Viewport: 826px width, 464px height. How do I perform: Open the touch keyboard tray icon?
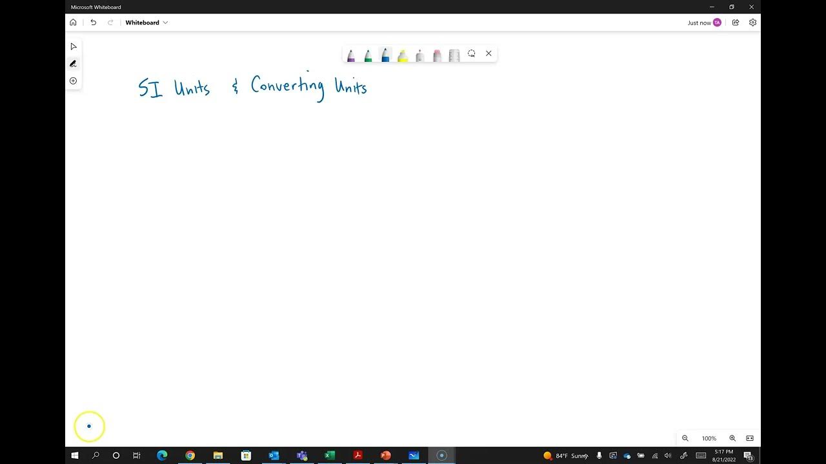pyautogui.click(x=701, y=456)
